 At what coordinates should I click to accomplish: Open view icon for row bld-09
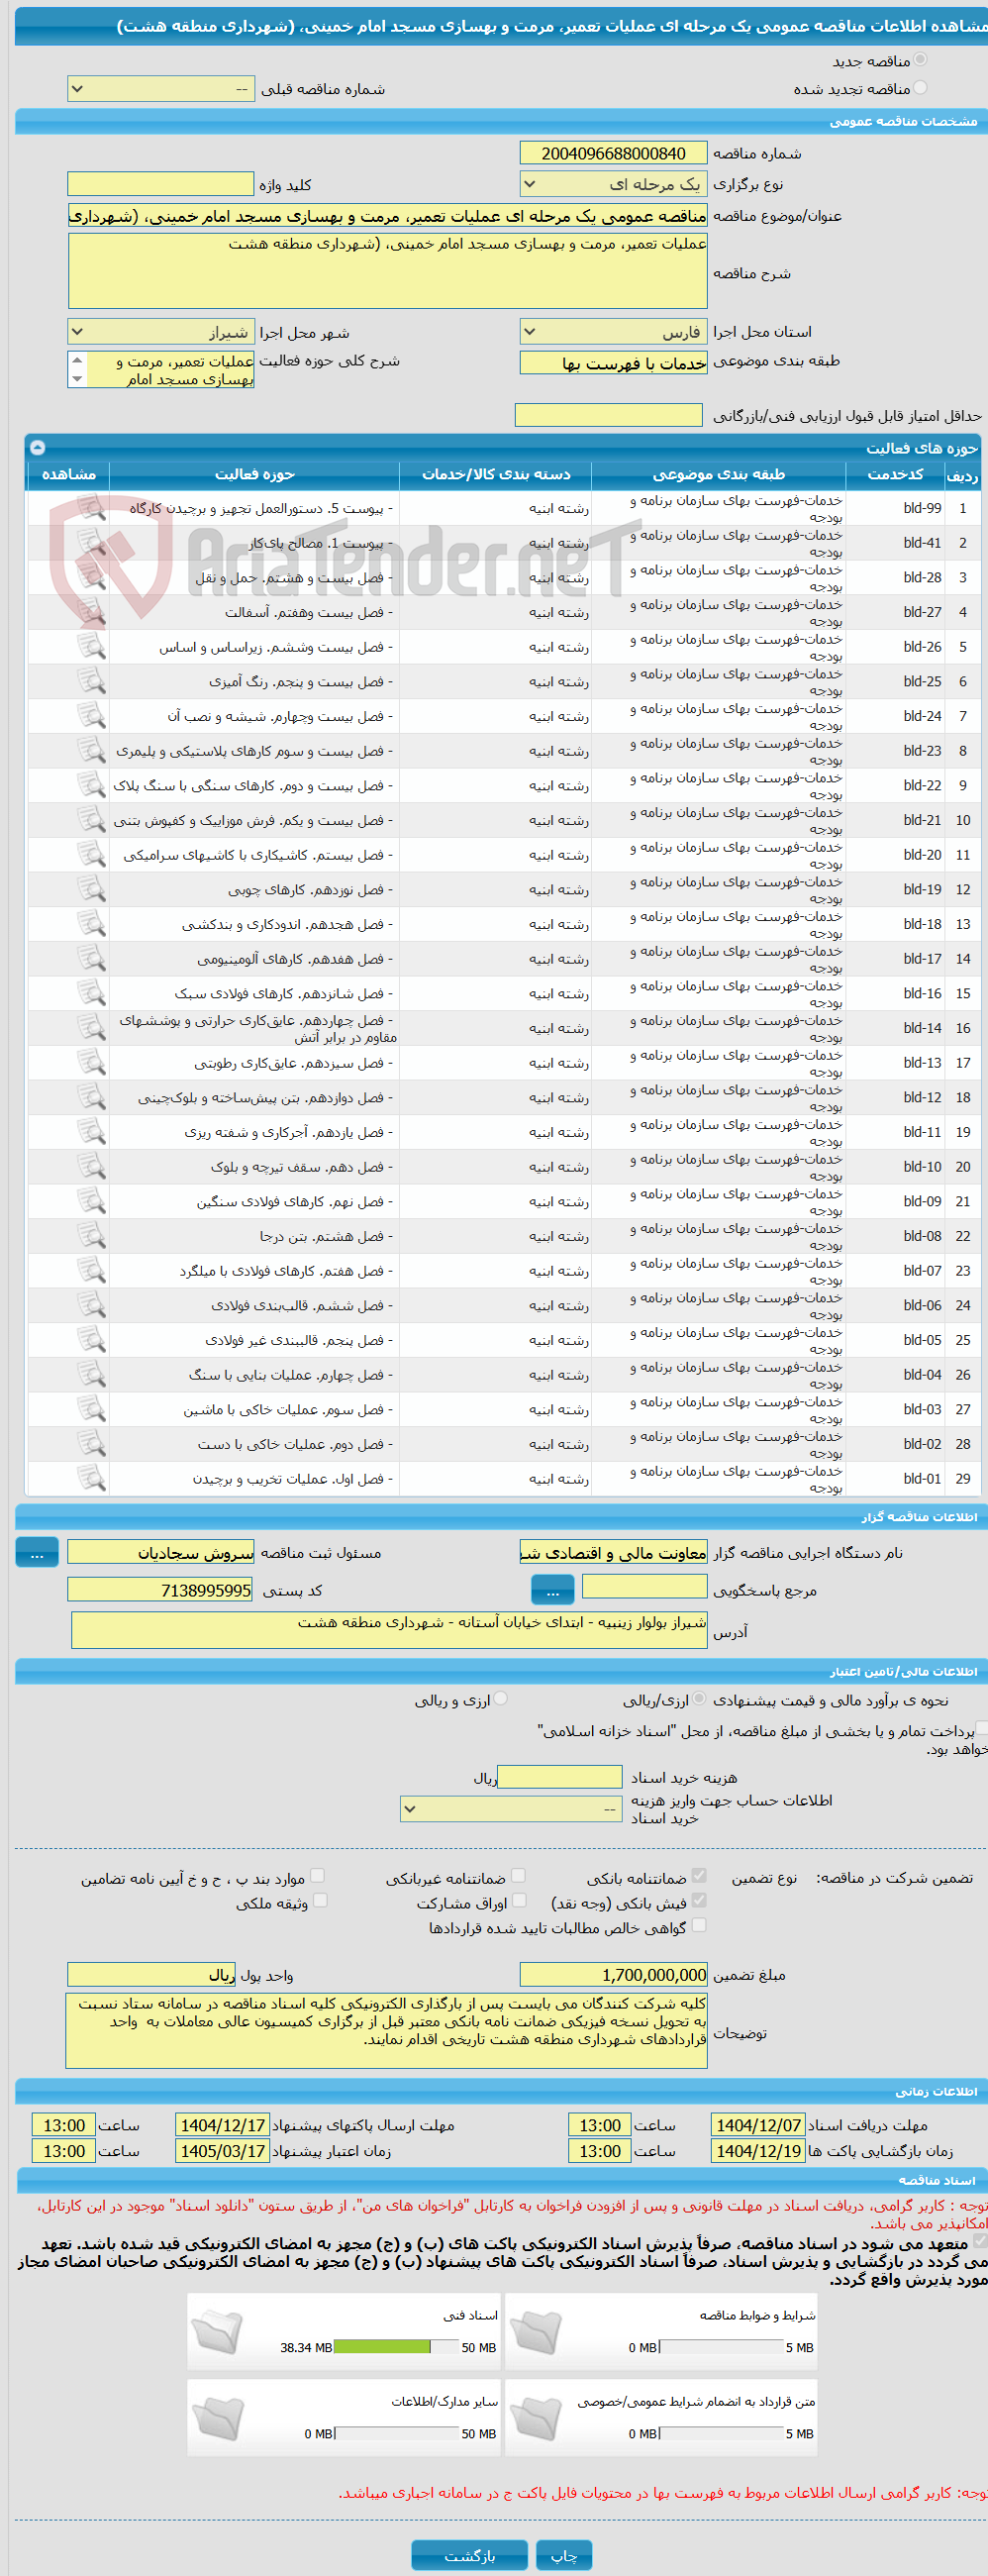click(x=91, y=1202)
